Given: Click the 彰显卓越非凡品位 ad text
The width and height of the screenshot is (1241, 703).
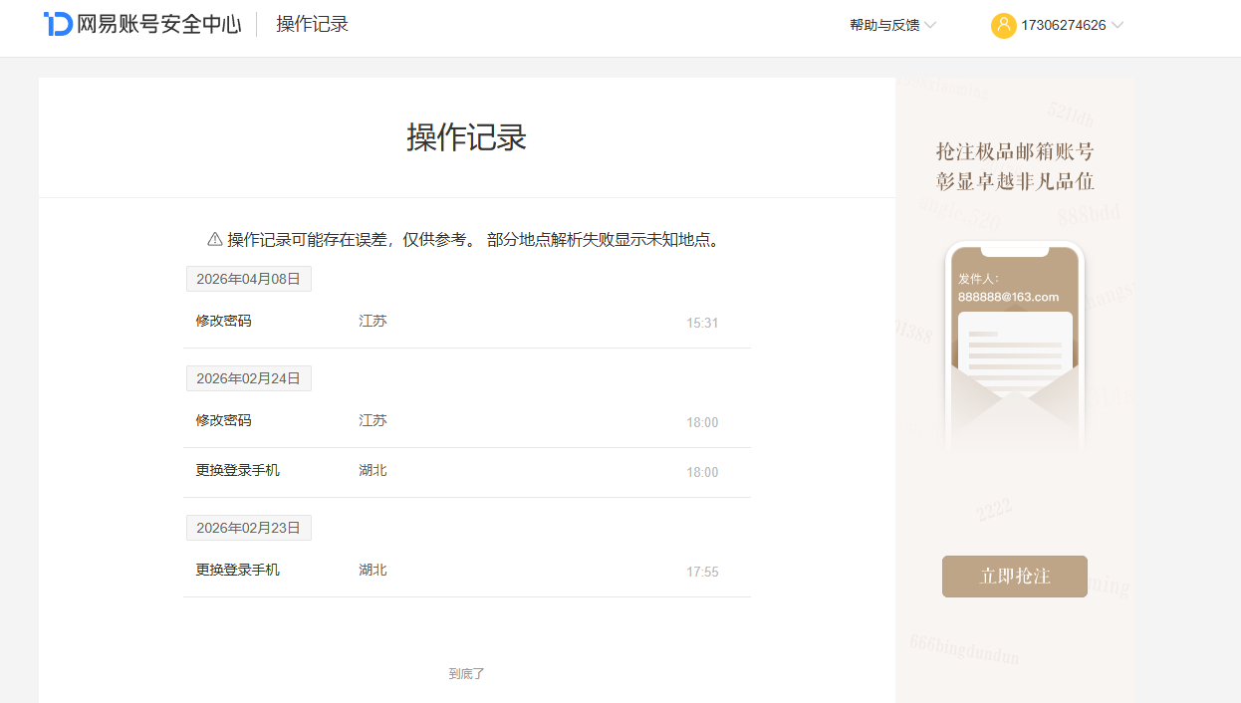Looking at the screenshot, I should coord(1015,181).
